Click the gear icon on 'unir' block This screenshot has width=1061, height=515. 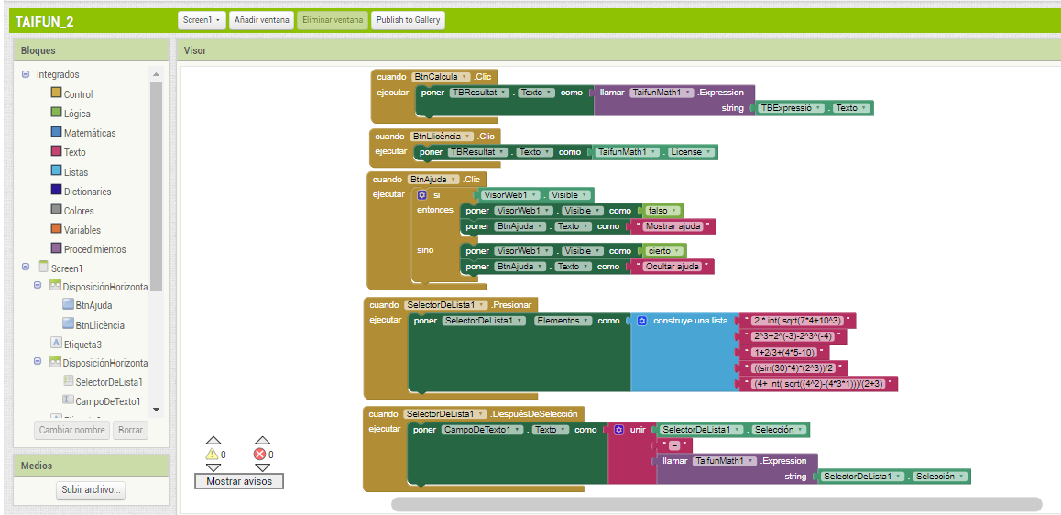(x=619, y=430)
